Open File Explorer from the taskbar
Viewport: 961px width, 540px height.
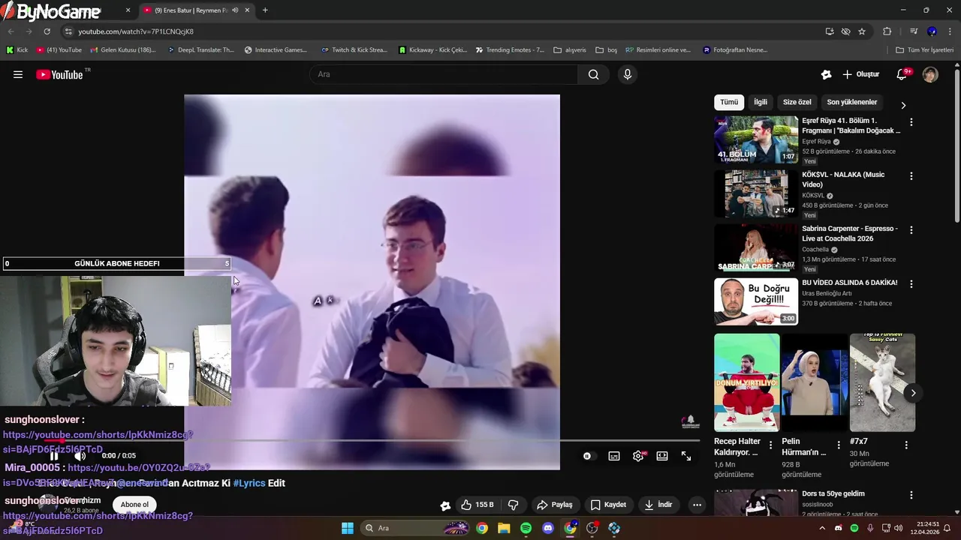pos(504,528)
